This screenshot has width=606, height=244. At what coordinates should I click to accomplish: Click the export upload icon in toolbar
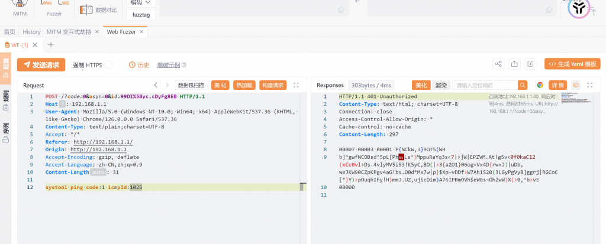point(514,64)
